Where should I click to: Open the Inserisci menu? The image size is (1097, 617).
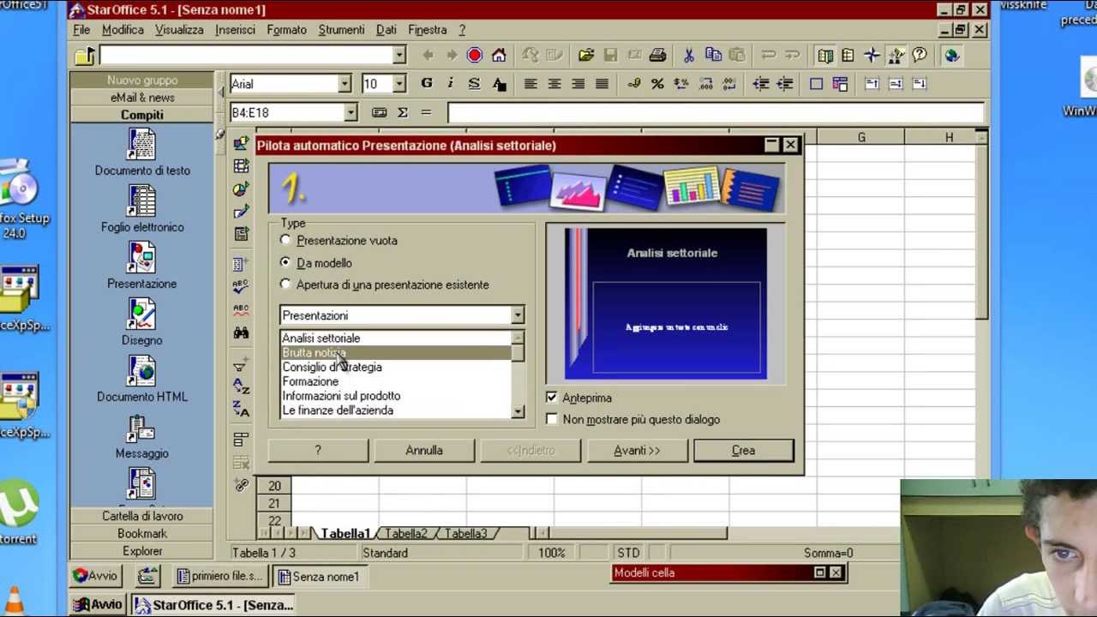(235, 30)
